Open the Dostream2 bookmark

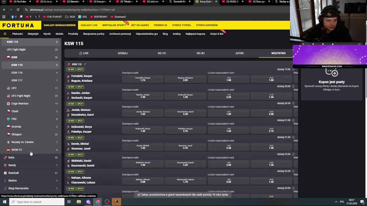tap(118, 17)
